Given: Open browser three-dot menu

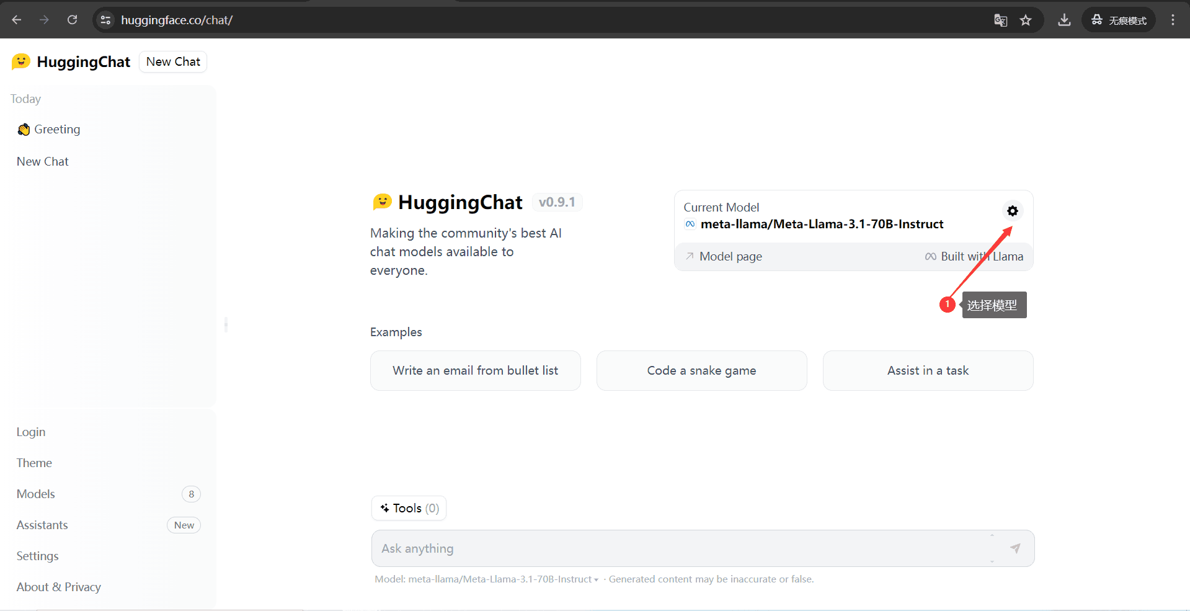Looking at the screenshot, I should coord(1173,20).
